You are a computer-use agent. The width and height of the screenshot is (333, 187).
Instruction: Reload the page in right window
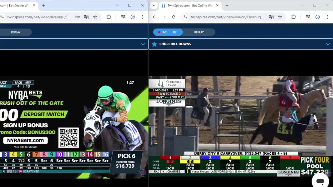pyautogui.click(x=174, y=17)
